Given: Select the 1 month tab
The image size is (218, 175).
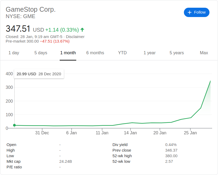Looking at the screenshot, I should pos(68,53).
